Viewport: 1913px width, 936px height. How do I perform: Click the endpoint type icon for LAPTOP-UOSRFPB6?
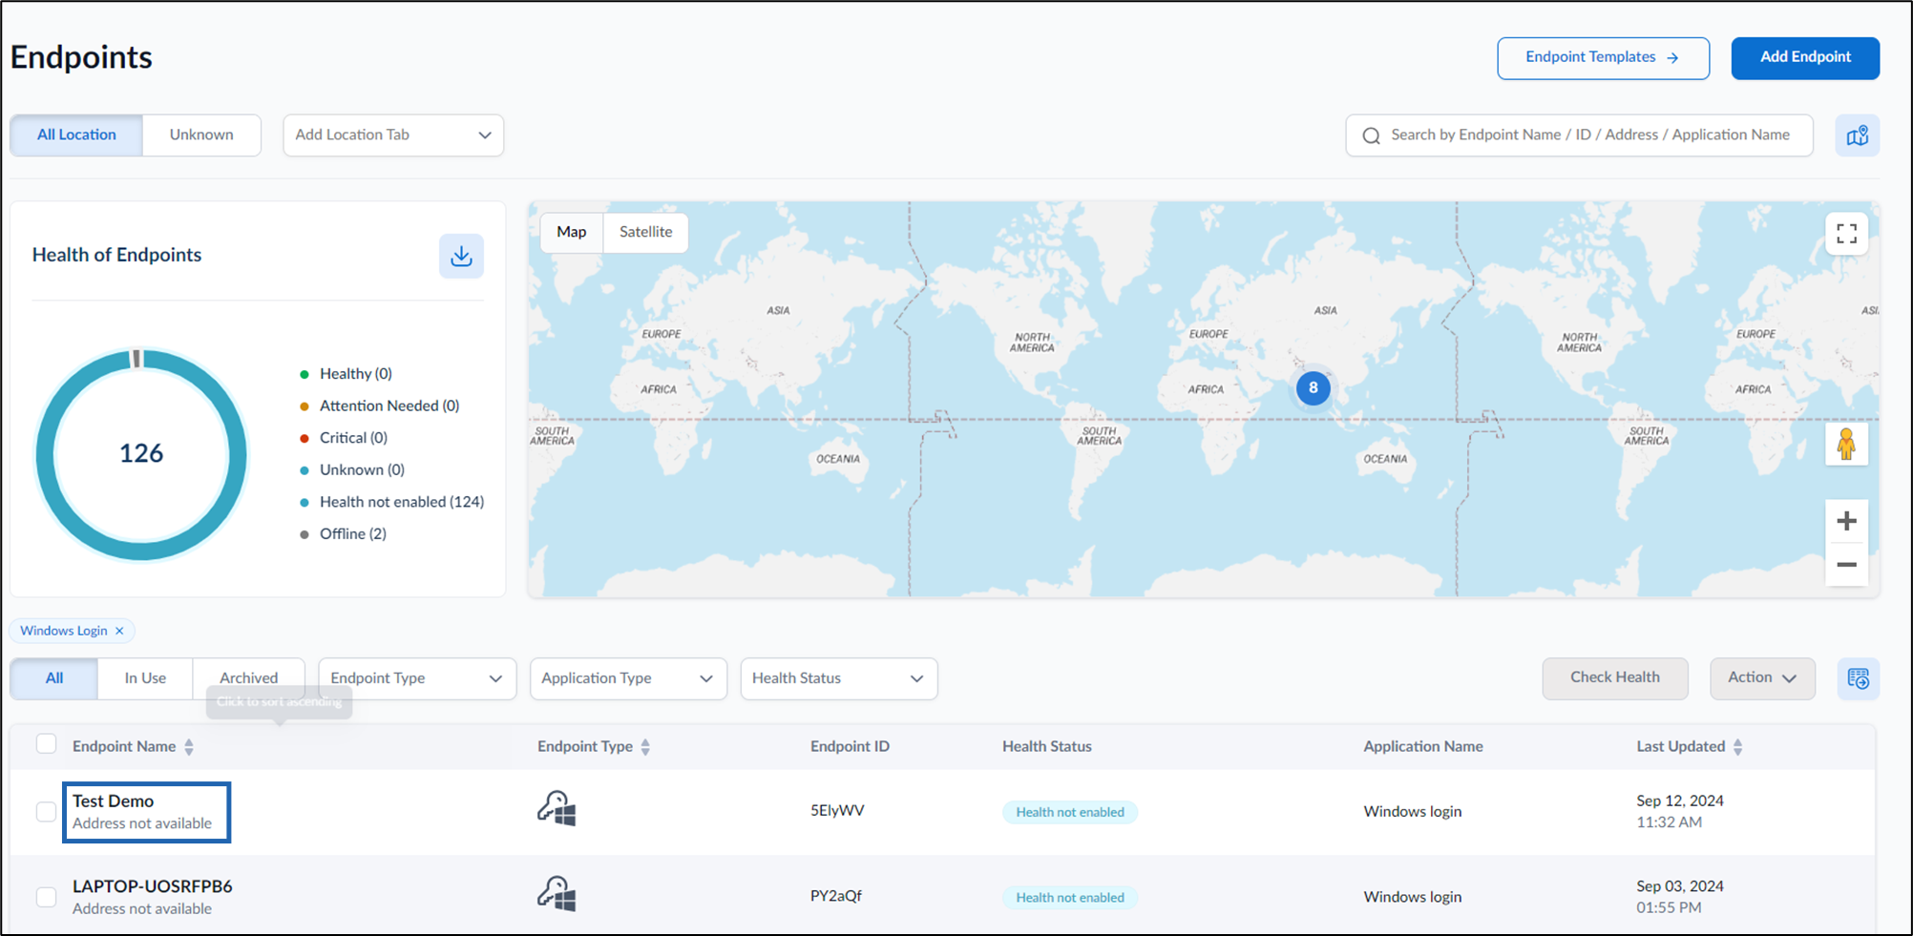pos(557,894)
